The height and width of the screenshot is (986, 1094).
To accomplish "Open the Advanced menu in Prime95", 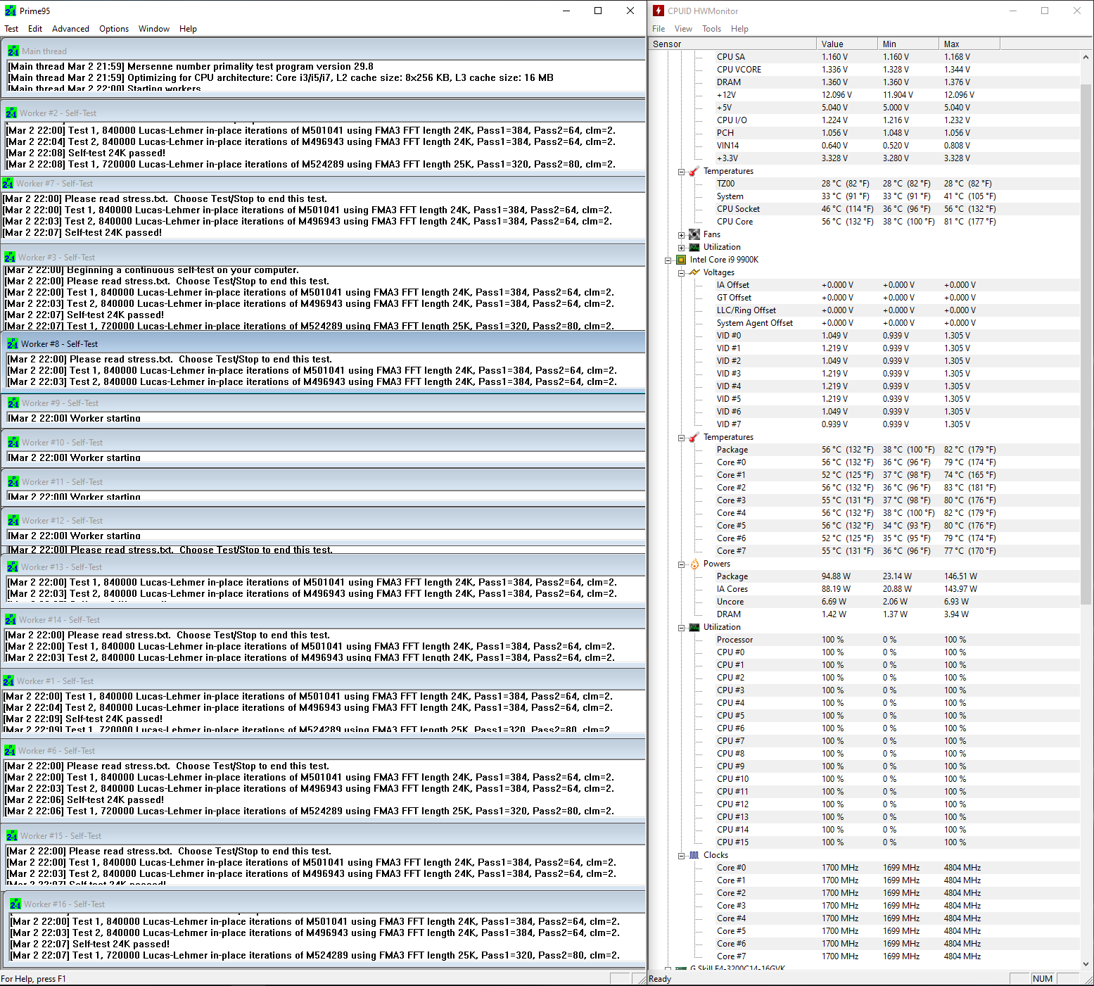I will 70,29.
